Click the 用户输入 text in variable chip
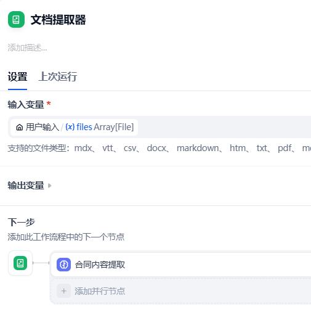This screenshot has width=311, height=325. (x=42, y=127)
